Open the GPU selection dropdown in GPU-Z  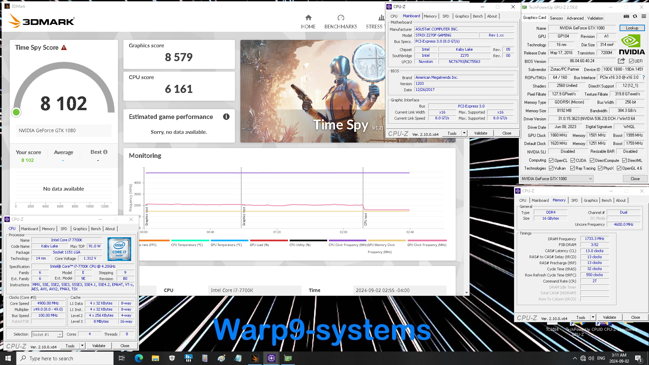(x=557, y=179)
